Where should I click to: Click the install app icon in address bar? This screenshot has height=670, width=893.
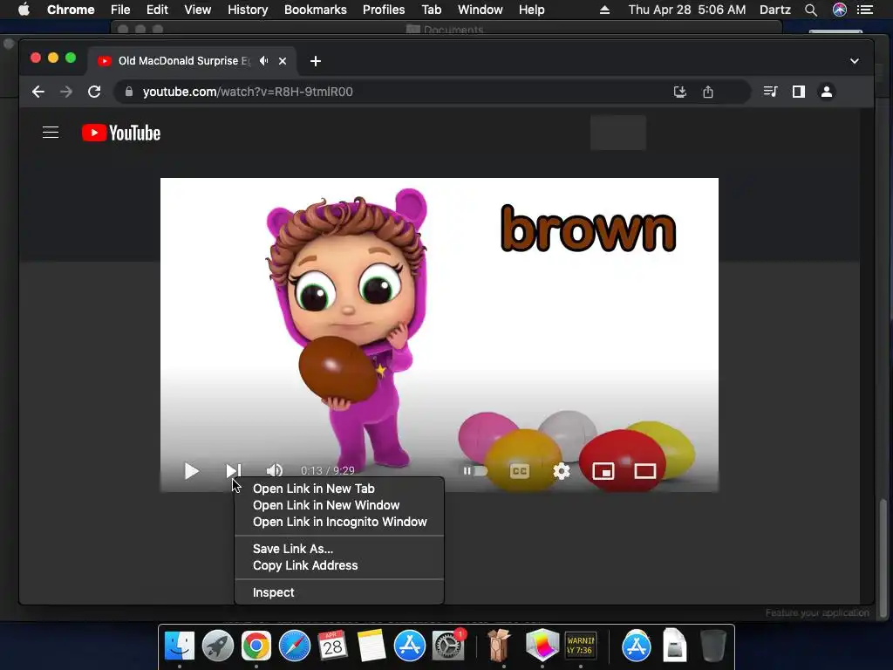680,92
